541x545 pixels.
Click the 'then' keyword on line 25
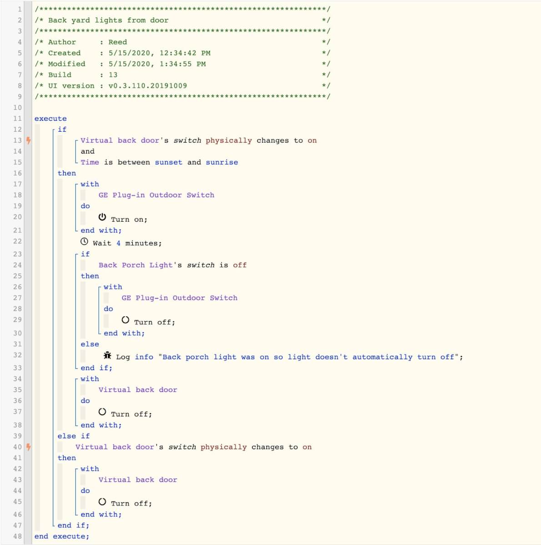pyautogui.click(x=90, y=276)
